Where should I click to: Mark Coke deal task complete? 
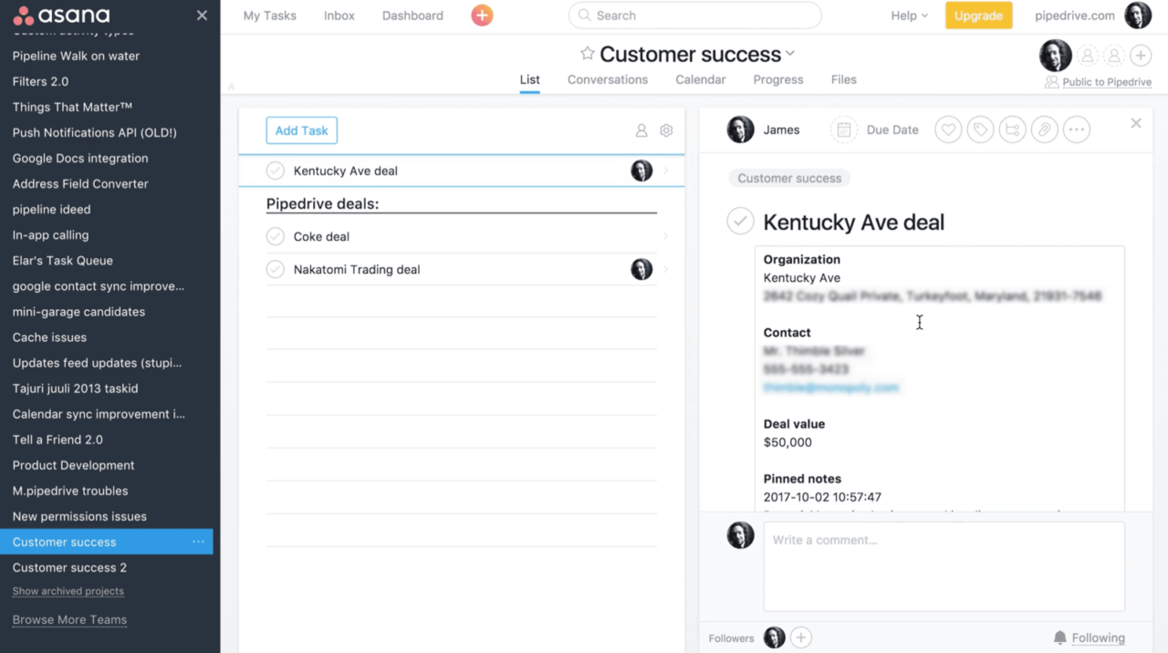(276, 236)
